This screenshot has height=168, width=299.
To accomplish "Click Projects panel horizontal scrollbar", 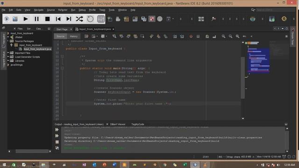I will 32,151.
